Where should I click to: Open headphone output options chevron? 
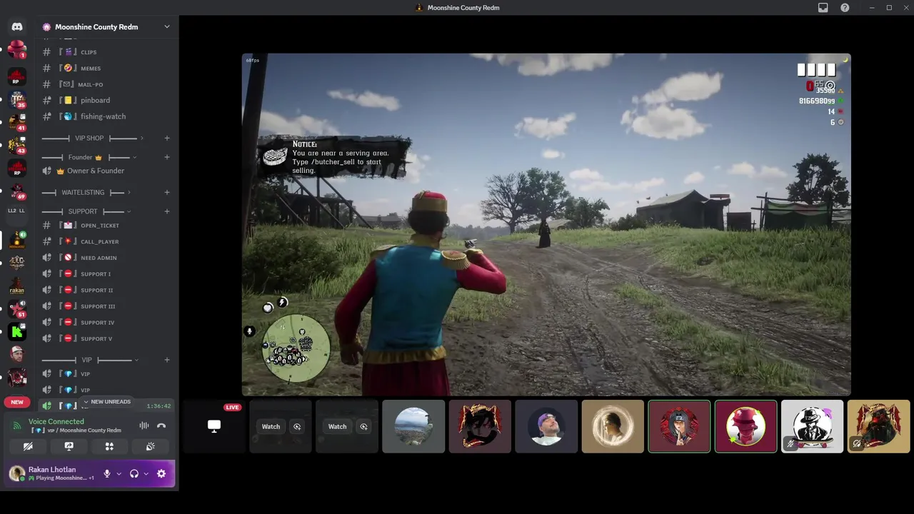146,474
